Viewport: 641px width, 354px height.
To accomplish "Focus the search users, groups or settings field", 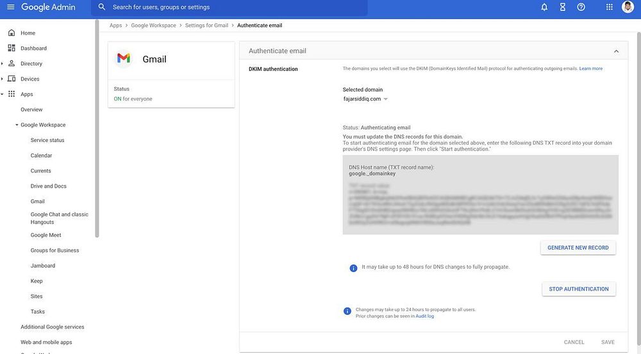I will pos(229,7).
